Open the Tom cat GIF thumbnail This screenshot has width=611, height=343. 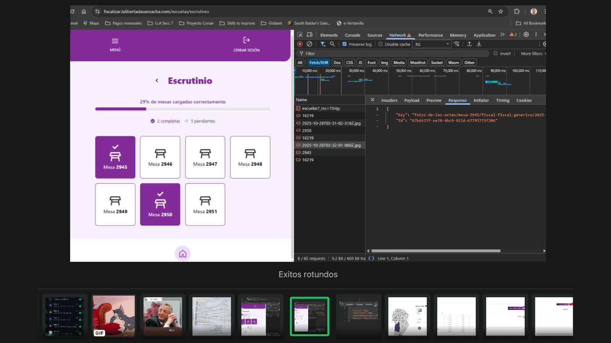(114, 316)
